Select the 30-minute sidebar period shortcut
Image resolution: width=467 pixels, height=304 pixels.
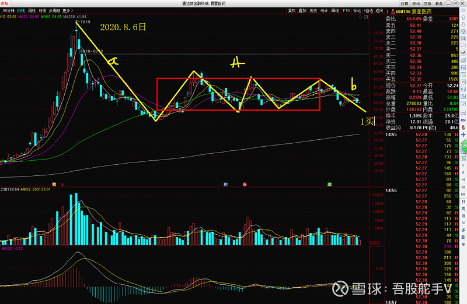coord(463,187)
